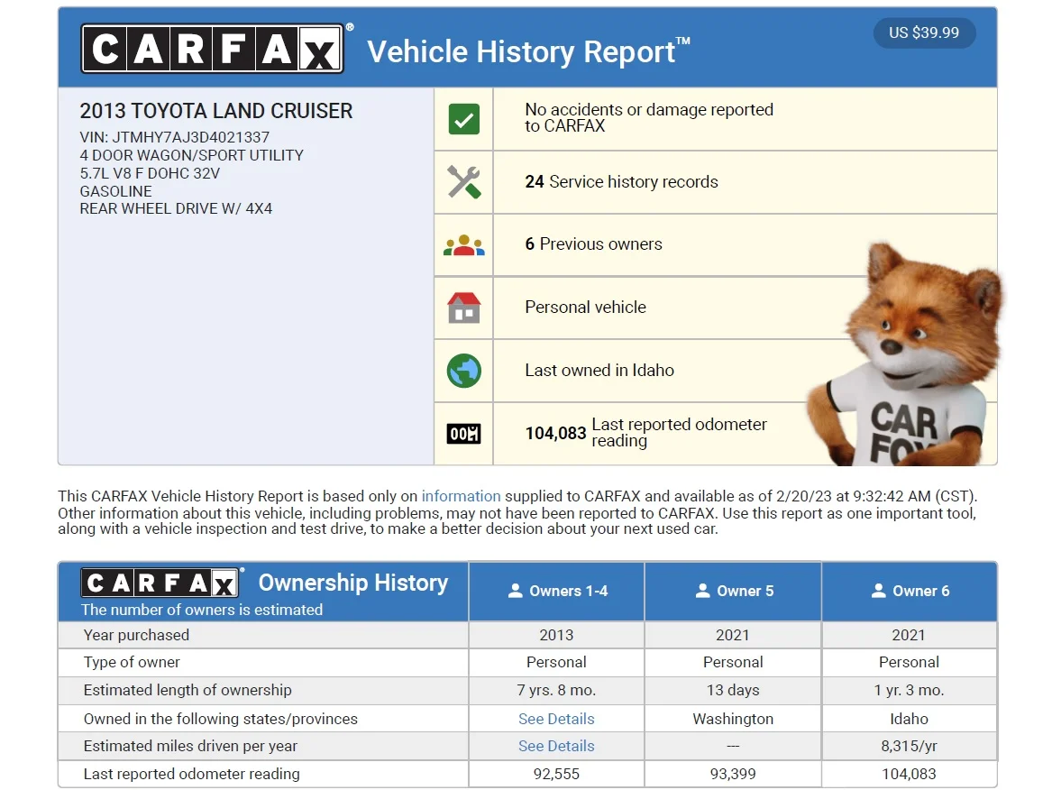
Task: Click '4 DOOR WAGON/SPORT UTILITY' text
Action: click(191, 155)
